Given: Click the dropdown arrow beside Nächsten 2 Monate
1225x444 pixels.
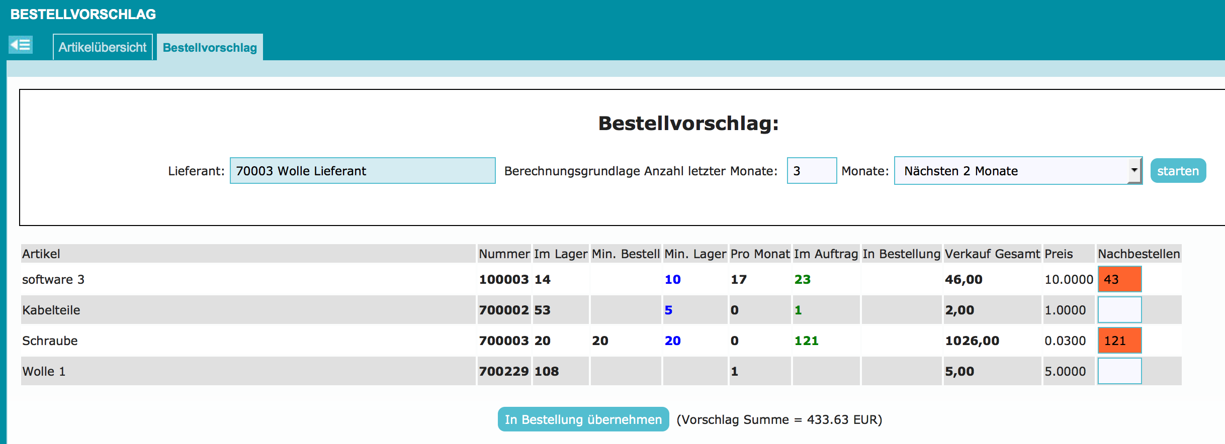Looking at the screenshot, I should click(1134, 171).
